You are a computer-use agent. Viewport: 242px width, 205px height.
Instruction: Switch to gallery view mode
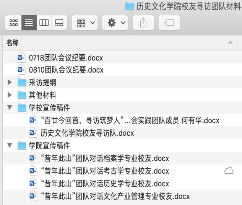pyautogui.click(x=59, y=23)
